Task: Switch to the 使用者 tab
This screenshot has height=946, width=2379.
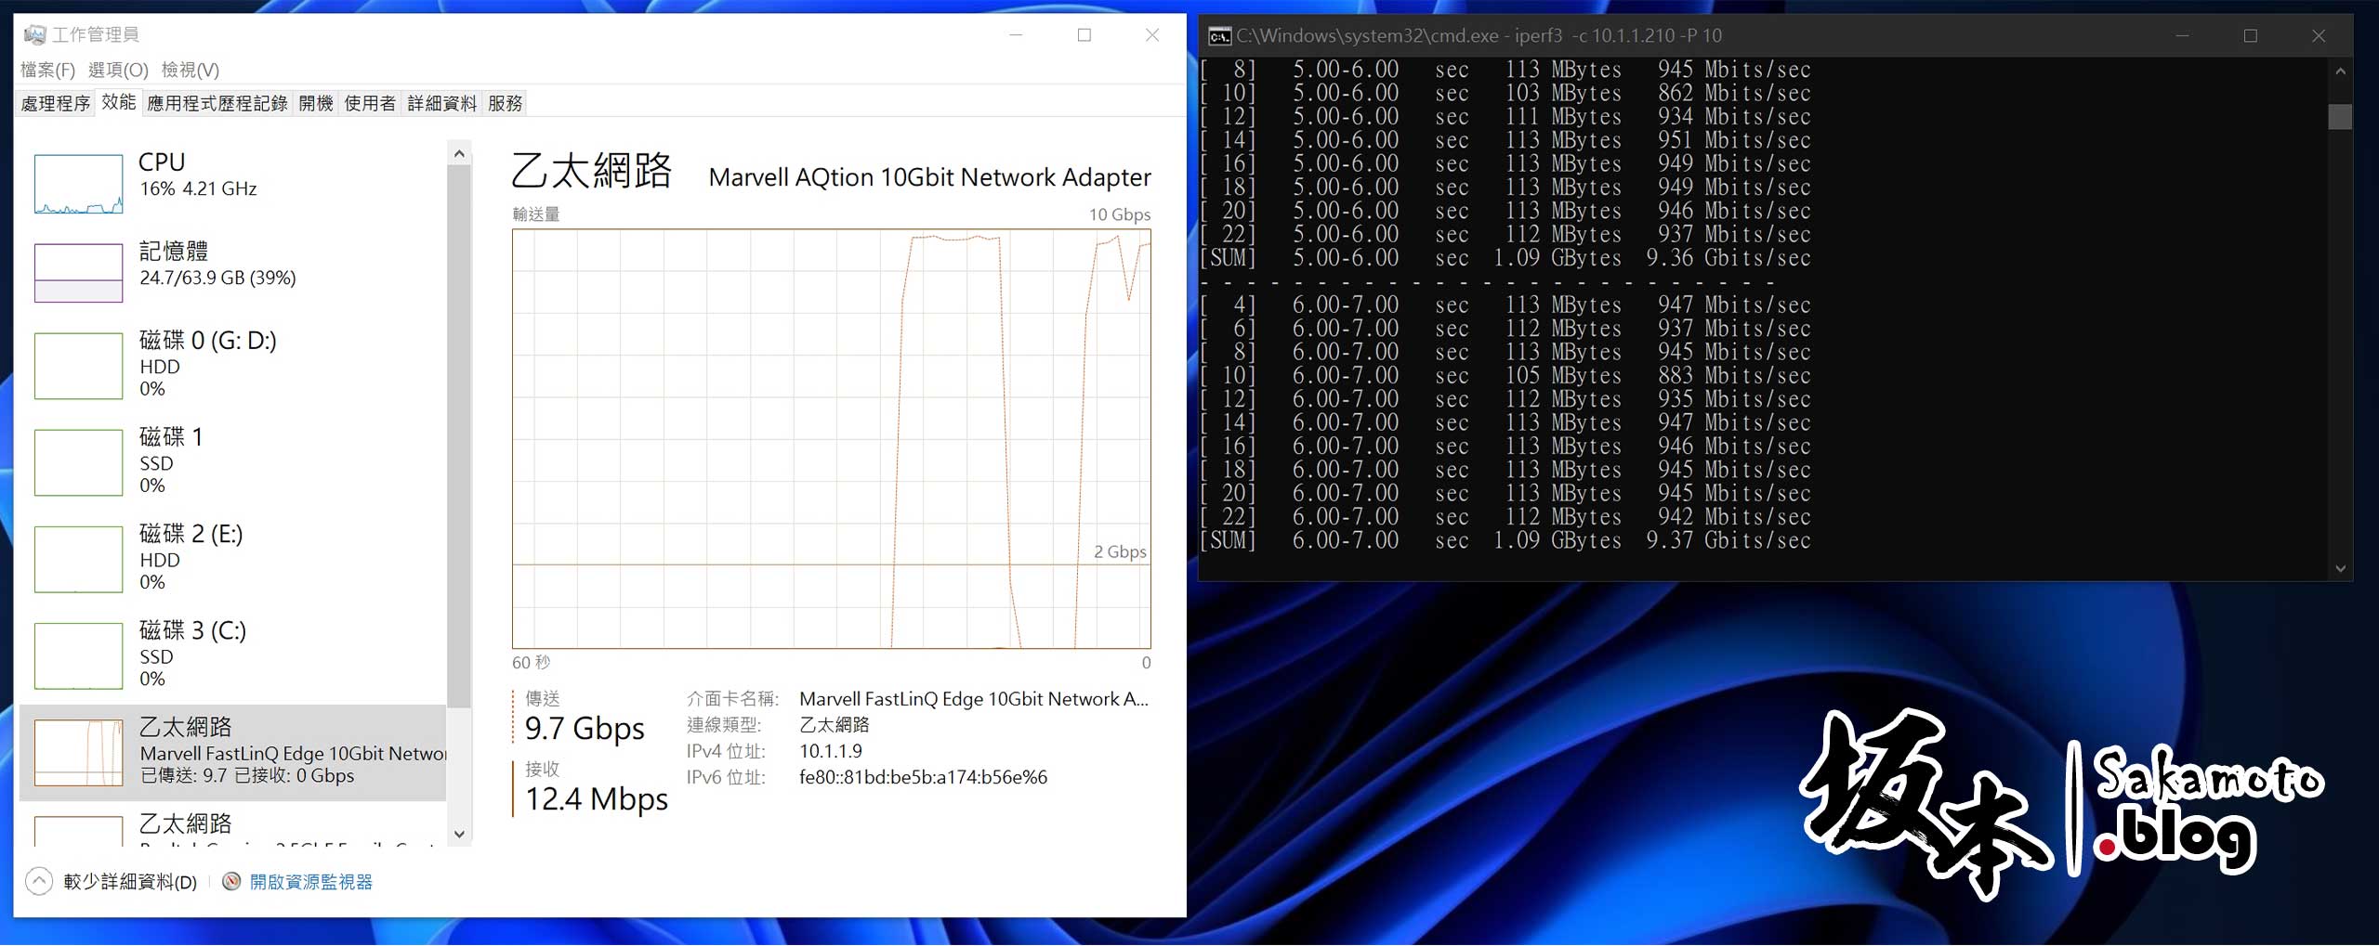Action: pos(370,103)
